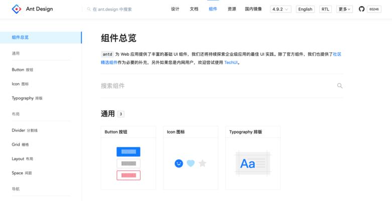The image size is (392, 201).
Task: Go to 国内镜像 menu item
Action: coord(253,9)
